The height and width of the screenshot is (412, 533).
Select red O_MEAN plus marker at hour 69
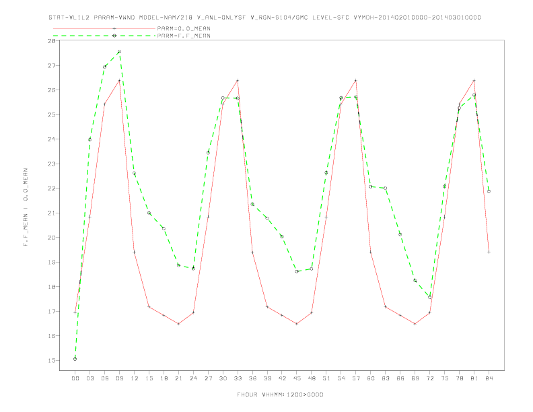click(x=415, y=324)
